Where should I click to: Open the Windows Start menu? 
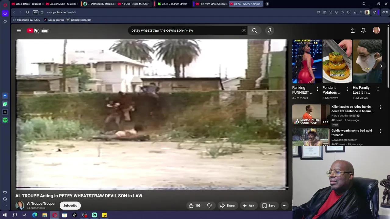point(5,215)
